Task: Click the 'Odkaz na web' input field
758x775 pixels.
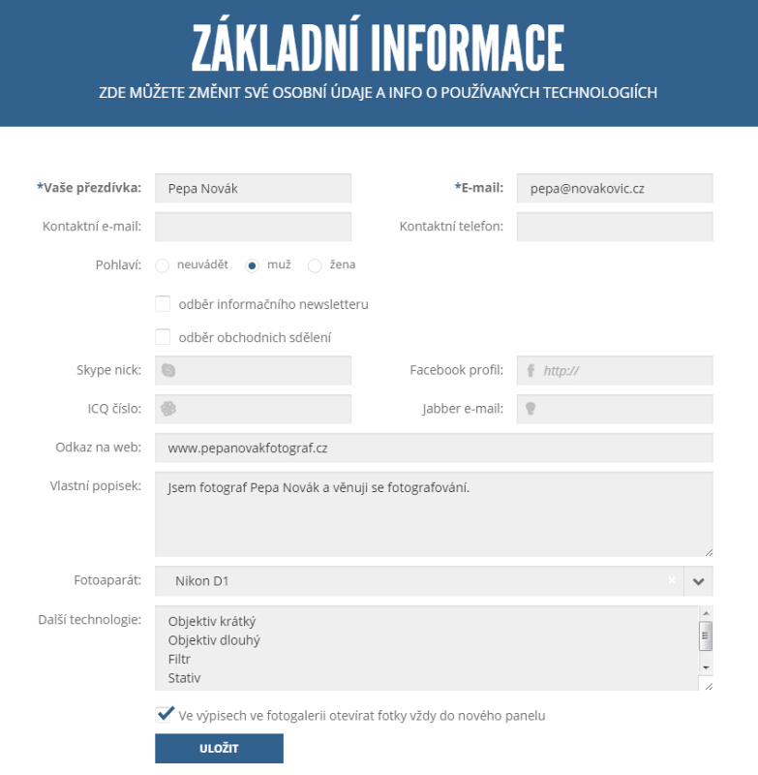Action: click(x=434, y=449)
